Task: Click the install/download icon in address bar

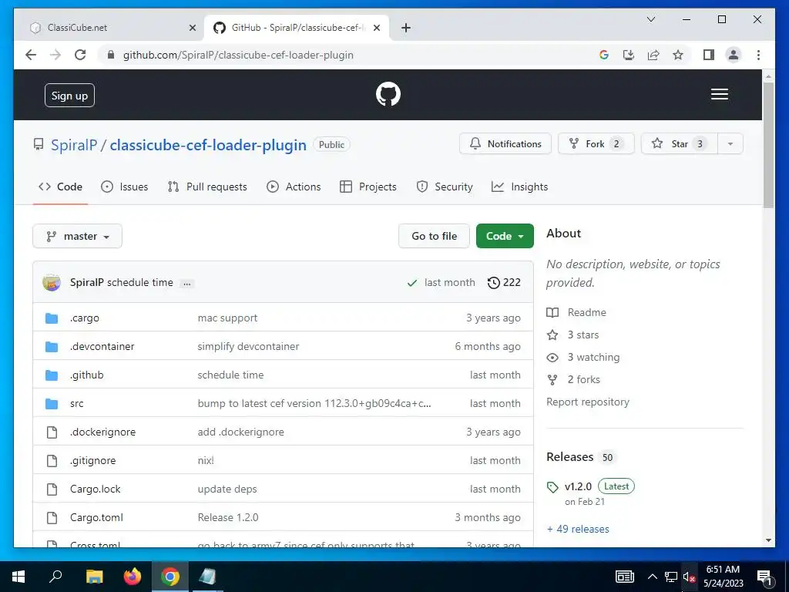Action: [629, 55]
